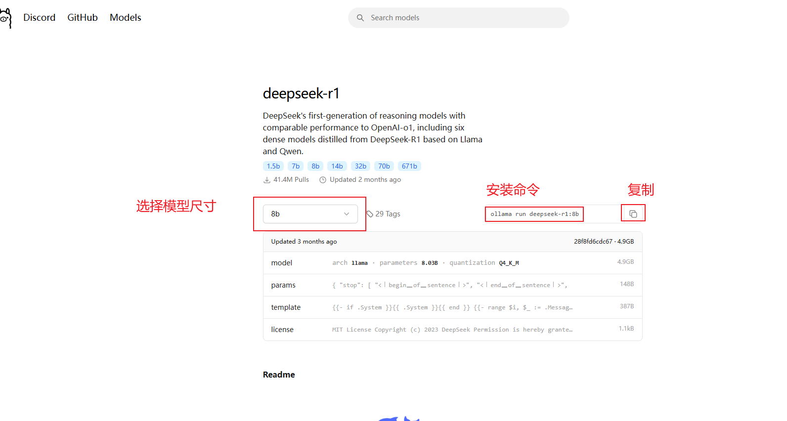
Task: Open the model file row
Action: pos(452,263)
